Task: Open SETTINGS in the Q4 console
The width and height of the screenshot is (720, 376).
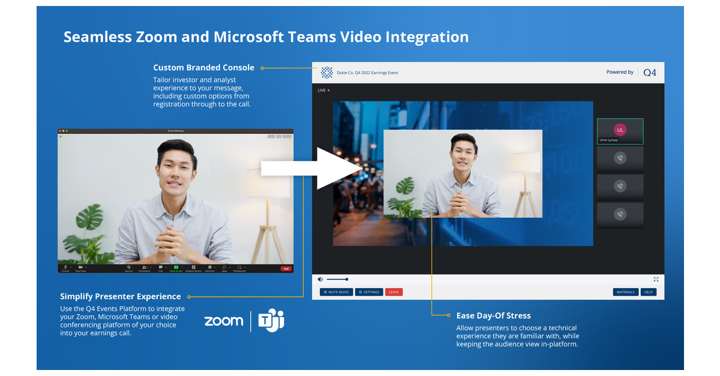Action: tap(368, 292)
